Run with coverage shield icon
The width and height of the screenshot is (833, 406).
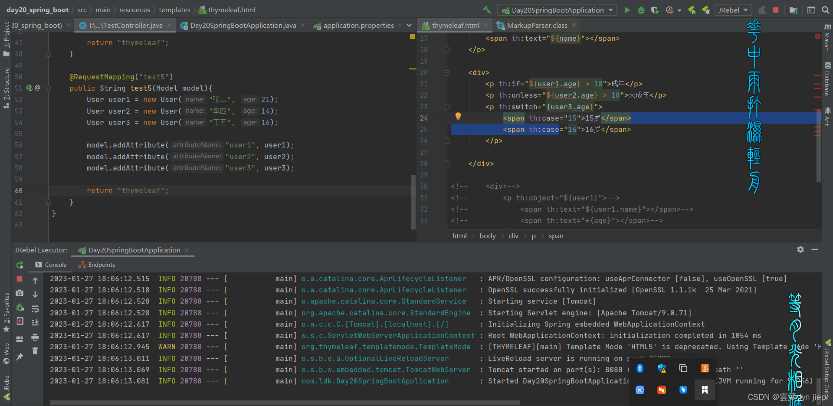pyautogui.click(x=655, y=10)
